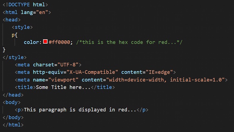
Task: Click the "viewport" name value
Action: (x=63, y=80)
